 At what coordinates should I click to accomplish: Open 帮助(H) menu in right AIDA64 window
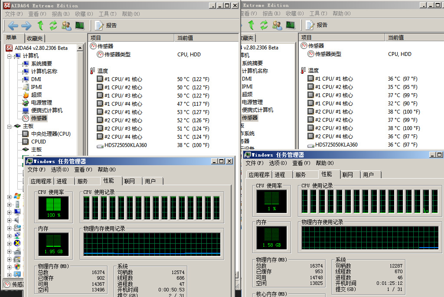click(x=342, y=13)
